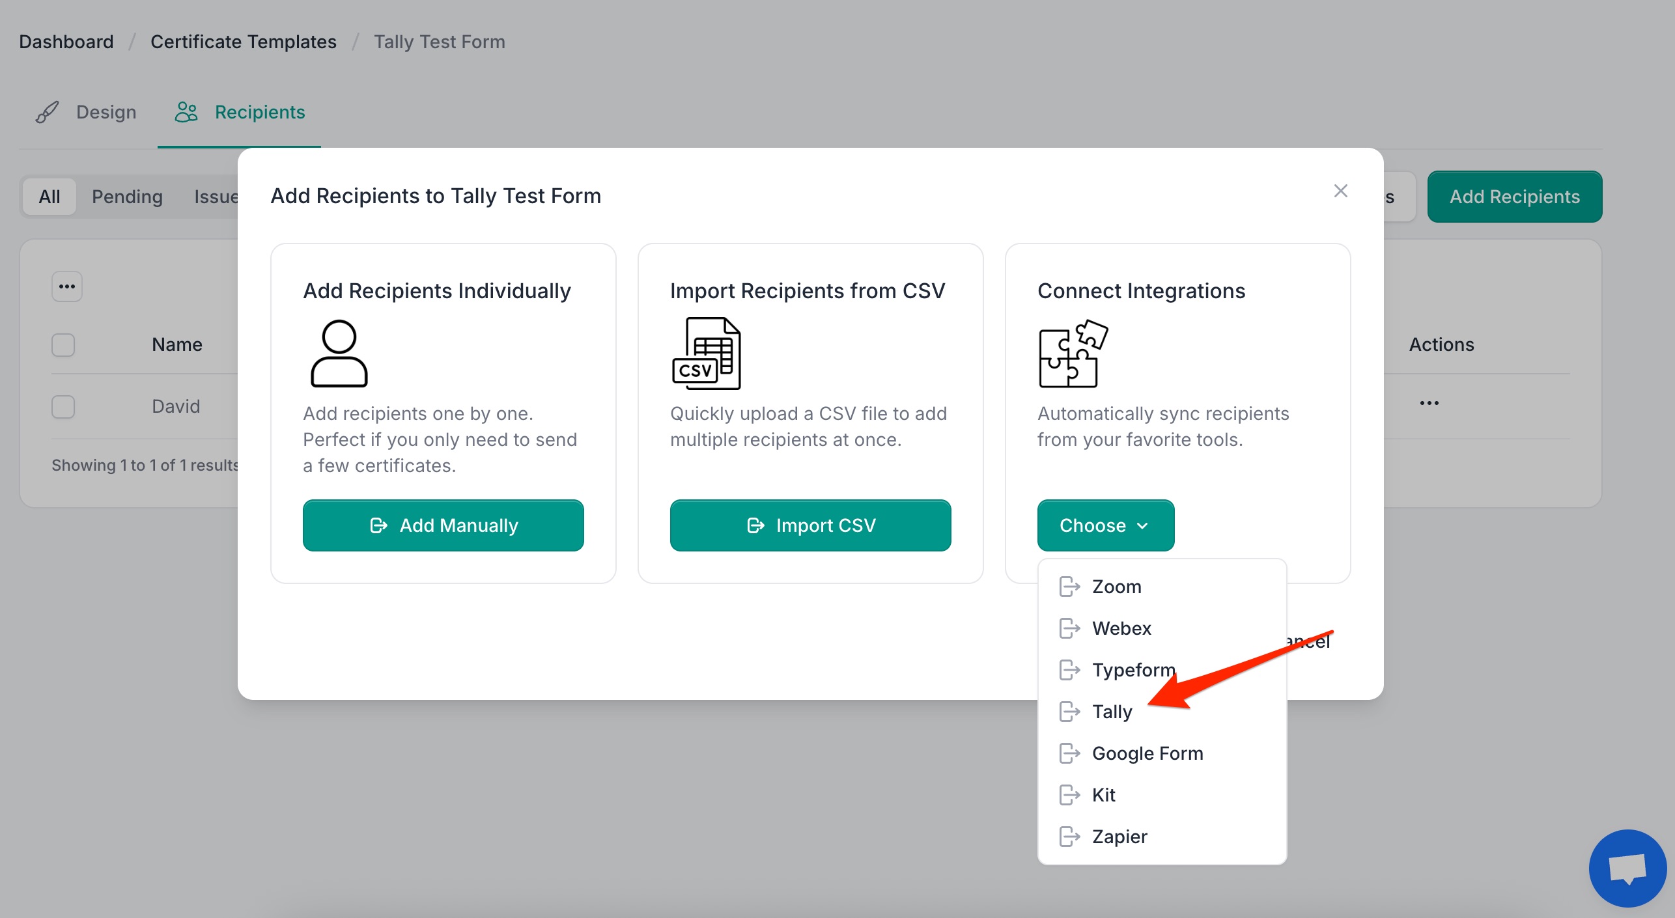Image resolution: width=1675 pixels, height=918 pixels.
Task: Choose Google Form from the dropdown menu
Action: coord(1147,753)
